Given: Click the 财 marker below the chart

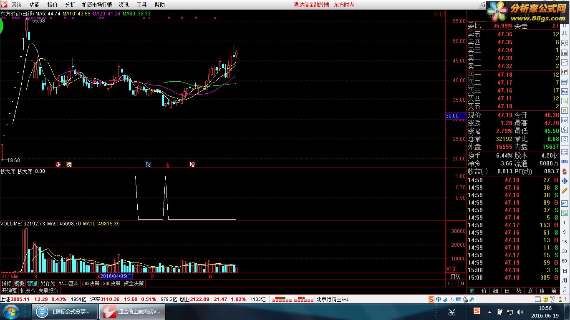Looking at the screenshot, I should (148, 165).
